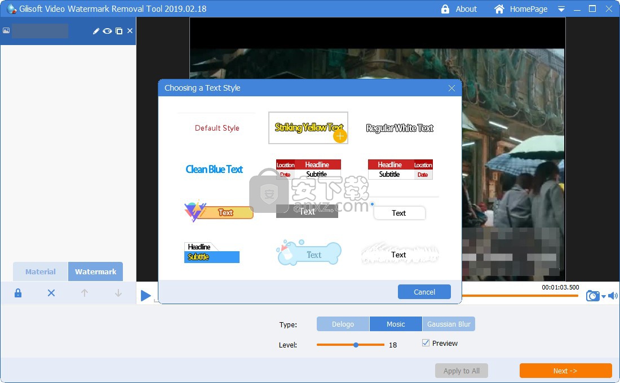This screenshot has width=620, height=383.
Task: Choose the white brush stroke Text style
Action: pyautogui.click(x=400, y=254)
